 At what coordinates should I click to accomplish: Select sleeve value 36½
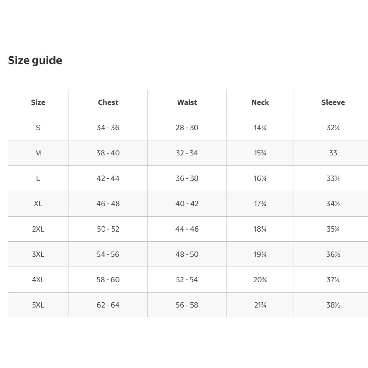point(333,255)
